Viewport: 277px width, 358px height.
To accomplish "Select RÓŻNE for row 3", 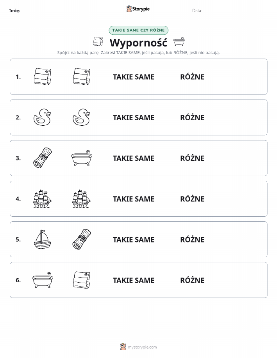I will [192, 158].
